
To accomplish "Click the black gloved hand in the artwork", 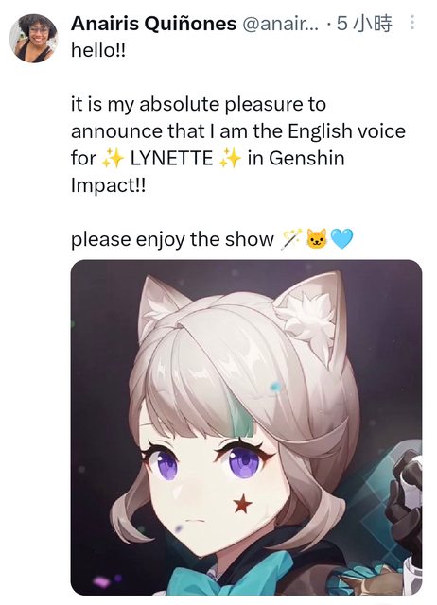I will pyautogui.click(x=406, y=500).
